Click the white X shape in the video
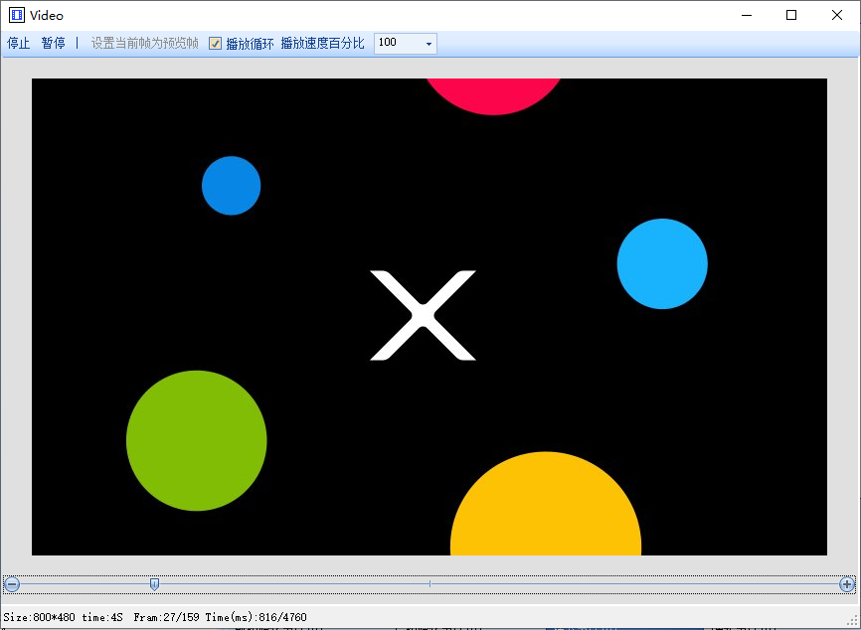861x630 pixels. [423, 314]
